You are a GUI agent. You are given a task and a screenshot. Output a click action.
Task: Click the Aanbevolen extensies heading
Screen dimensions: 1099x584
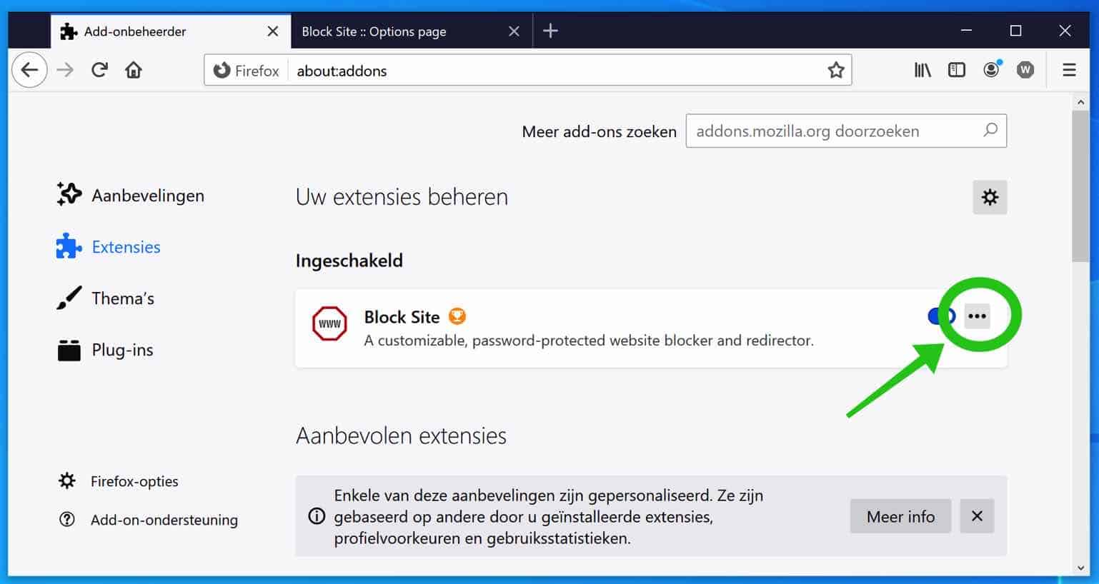point(401,436)
